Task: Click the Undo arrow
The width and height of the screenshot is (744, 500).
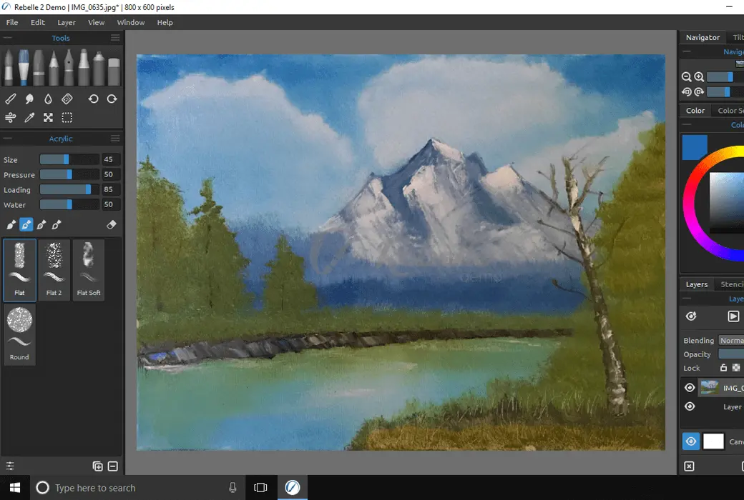Action: click(93, 99)
